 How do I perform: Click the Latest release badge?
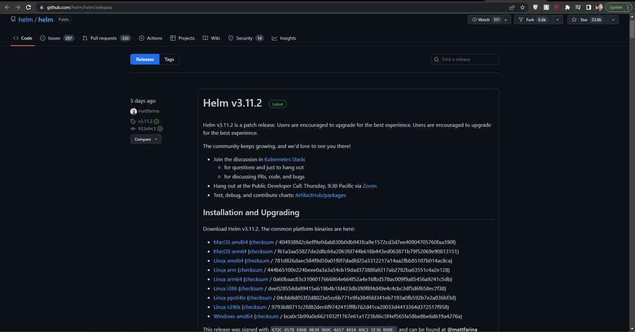click(277, 104)
